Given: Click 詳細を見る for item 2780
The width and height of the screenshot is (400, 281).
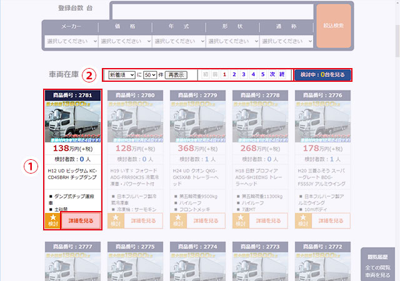Looking at the screenshot, I should (x=143, y=221).
